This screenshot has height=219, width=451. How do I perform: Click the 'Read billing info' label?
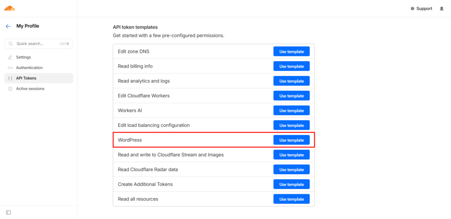click(x=135, y=66)
